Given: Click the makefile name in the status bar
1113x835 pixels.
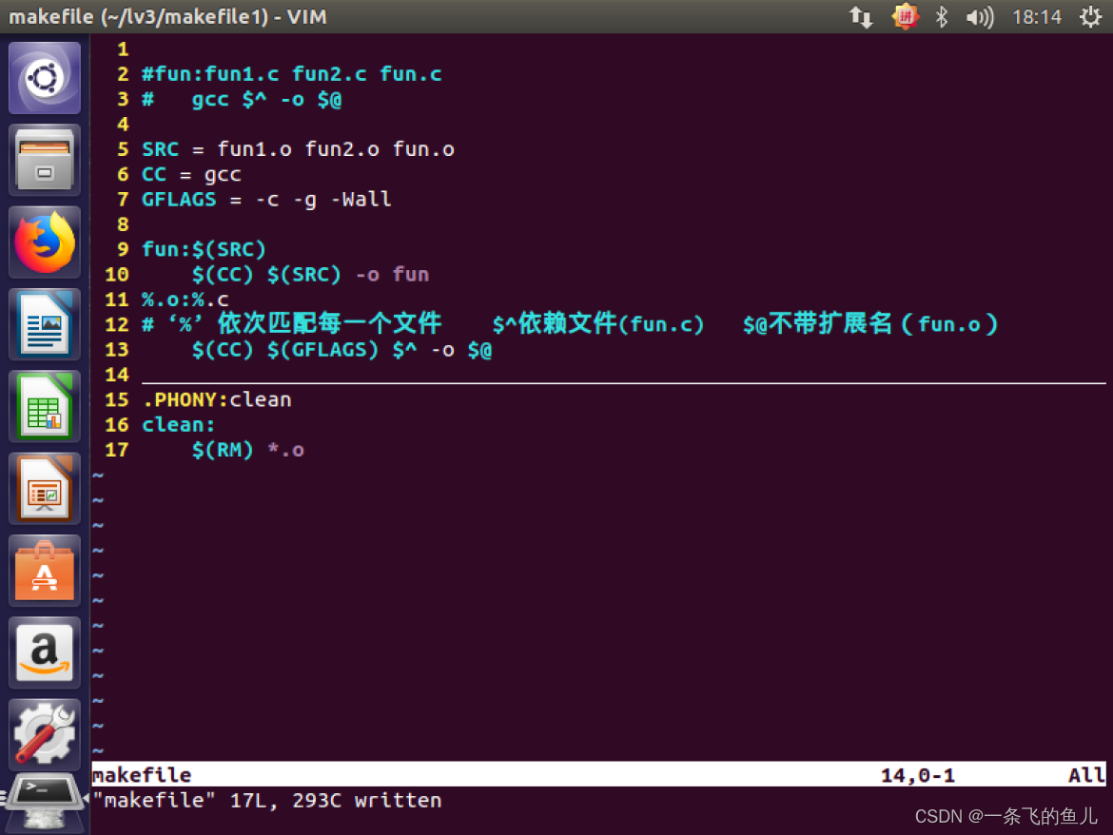Looking at the screenshot, I should 141,774.
